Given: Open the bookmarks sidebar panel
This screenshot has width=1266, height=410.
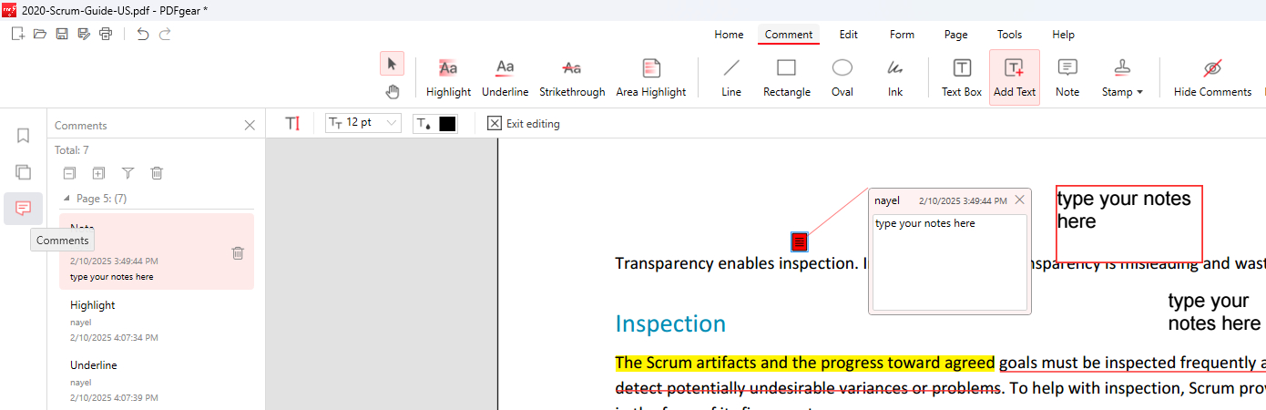Looking at the screenshot, I should point(24,136).
